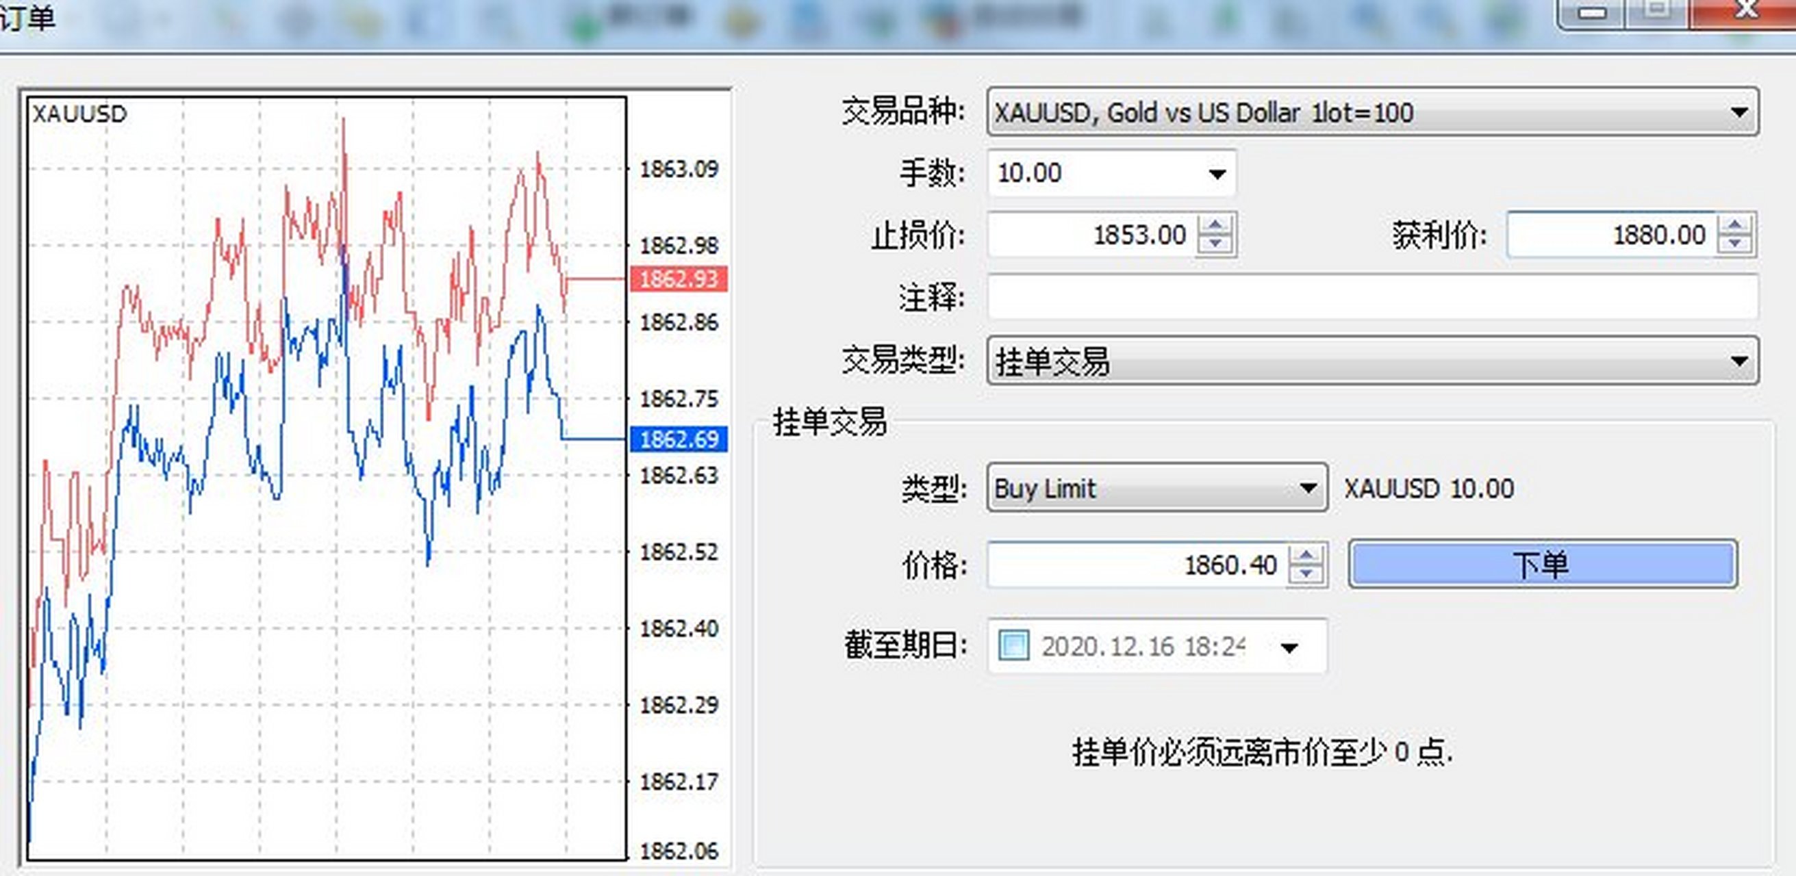This screenshot has width=1796, height=876.
Task: Increase the pending order price with up arrow
Action: (1306, 555)
